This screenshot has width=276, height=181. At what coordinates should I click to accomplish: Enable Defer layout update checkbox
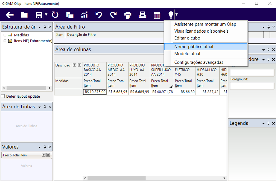(3, 96)
